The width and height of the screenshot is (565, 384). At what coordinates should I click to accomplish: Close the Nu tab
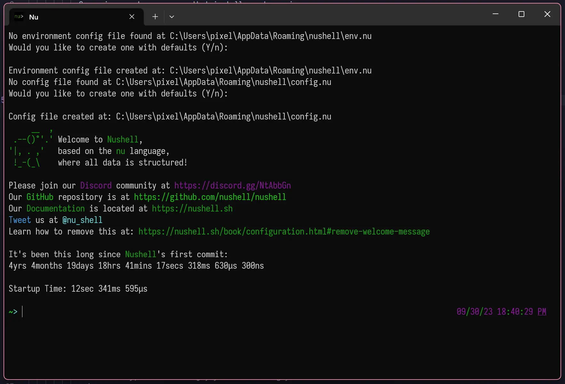[x=132, y=17]
